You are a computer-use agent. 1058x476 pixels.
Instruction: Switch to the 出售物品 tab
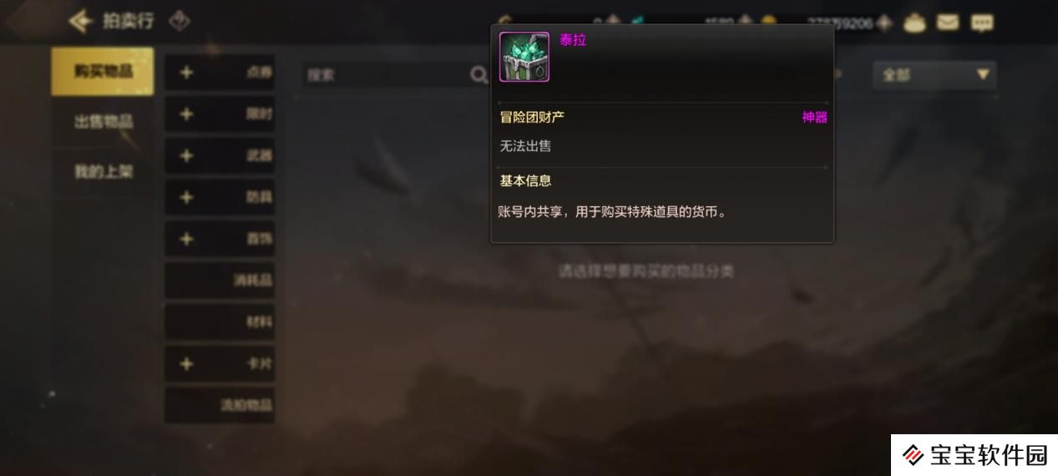103,122
